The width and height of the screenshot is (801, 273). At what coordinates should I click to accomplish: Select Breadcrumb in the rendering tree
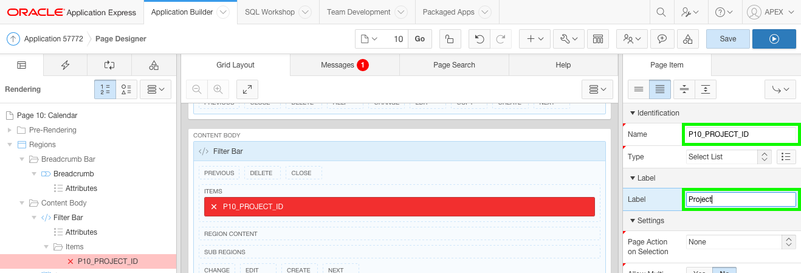click(x=74, y=174)
